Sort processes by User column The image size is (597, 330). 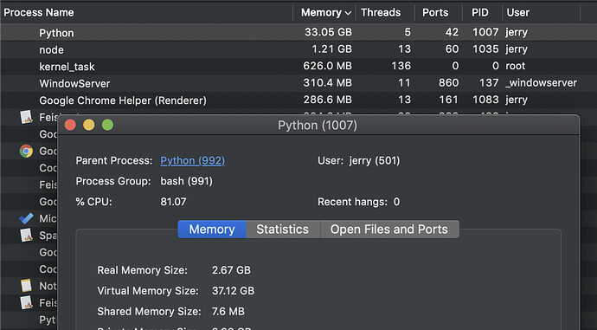click(517, 13)
